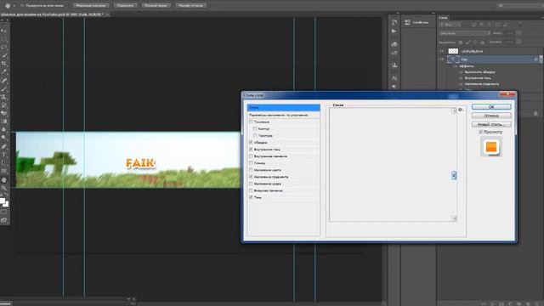Click the actual pixels button in options bar

[91, 6]
